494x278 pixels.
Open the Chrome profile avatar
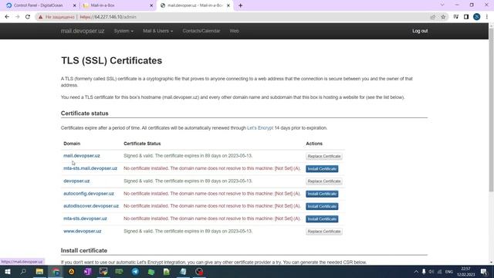tap(477, 17)
